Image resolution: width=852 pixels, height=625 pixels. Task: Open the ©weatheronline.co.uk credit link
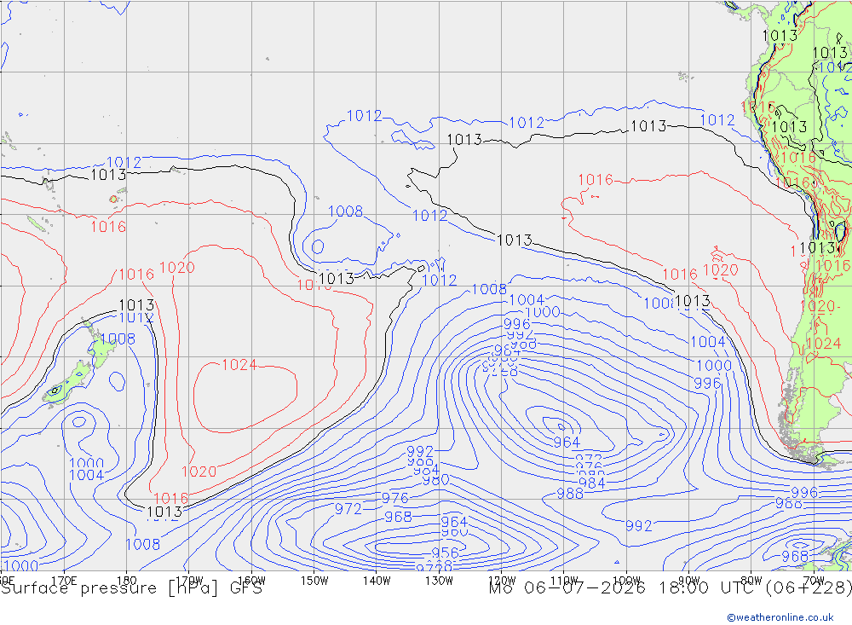780,617
